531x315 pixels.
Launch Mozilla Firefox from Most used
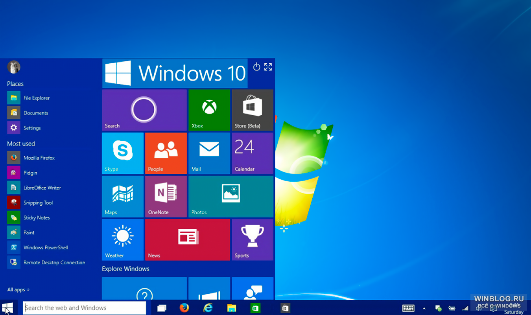(31, 158)
